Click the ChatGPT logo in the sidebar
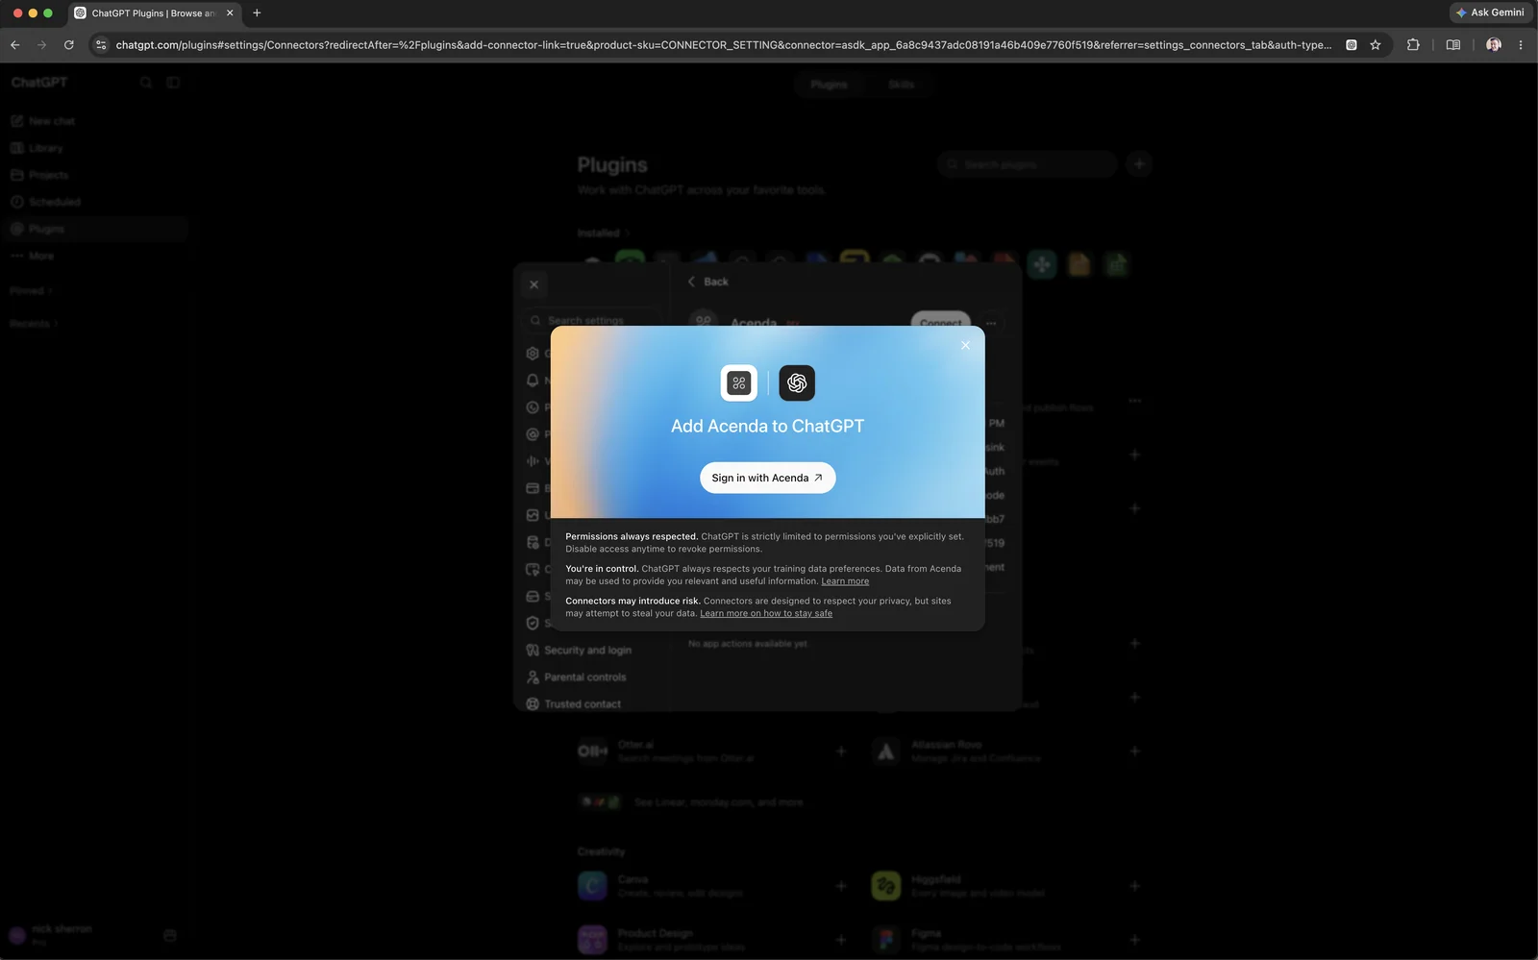1538x960 pixels. point(39,83)
